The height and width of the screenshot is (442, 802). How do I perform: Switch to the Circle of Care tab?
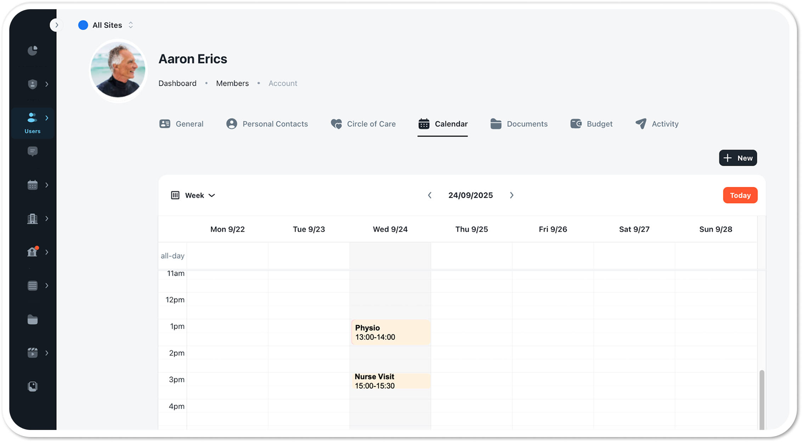point(363,124)
